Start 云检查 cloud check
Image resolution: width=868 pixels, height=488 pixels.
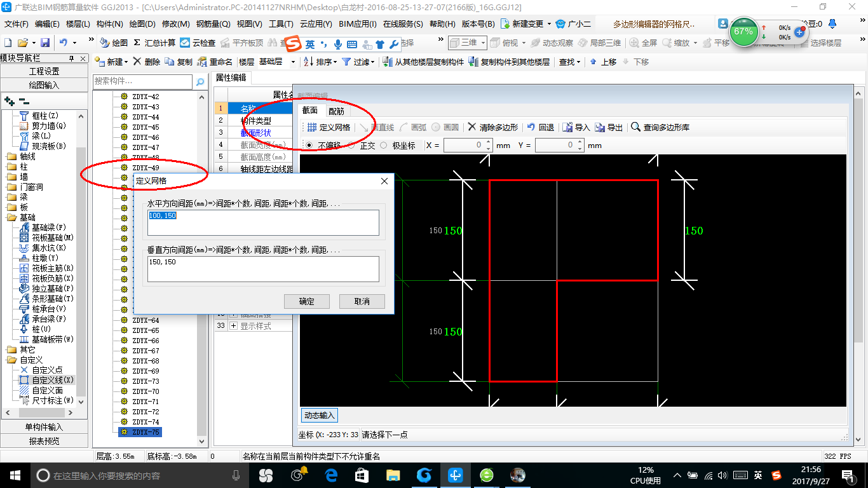(x=198, y=43)
